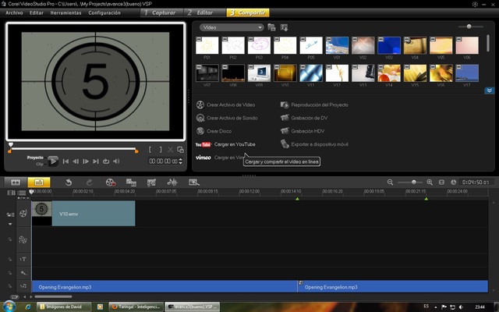Image resolution: width=499 pixels, height=312 pixels.
Task: Click the Undo arrow in the timeline toolbar
Action: click(69, 183)
